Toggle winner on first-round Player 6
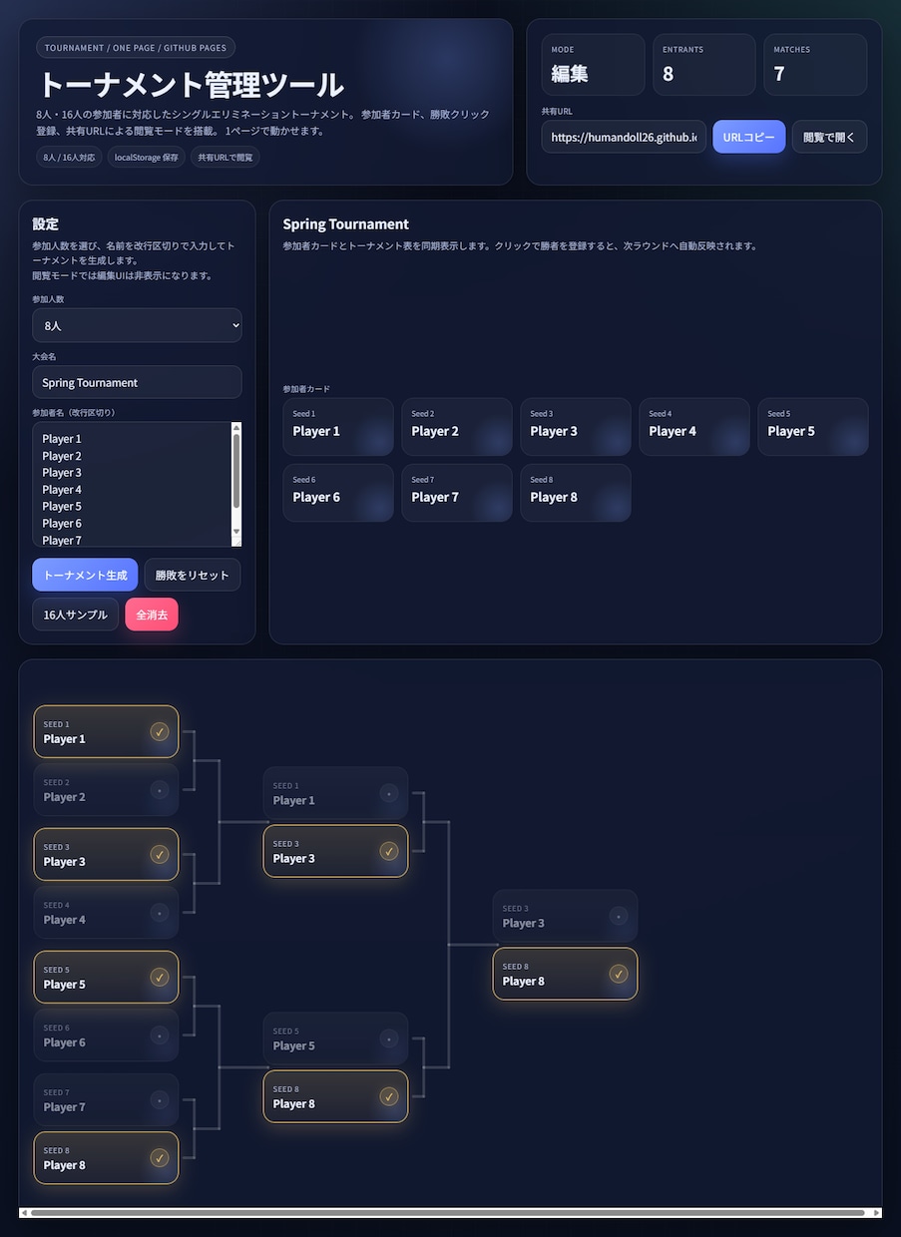Screen dimensions: 901x1237 (x=107, y=1035)
